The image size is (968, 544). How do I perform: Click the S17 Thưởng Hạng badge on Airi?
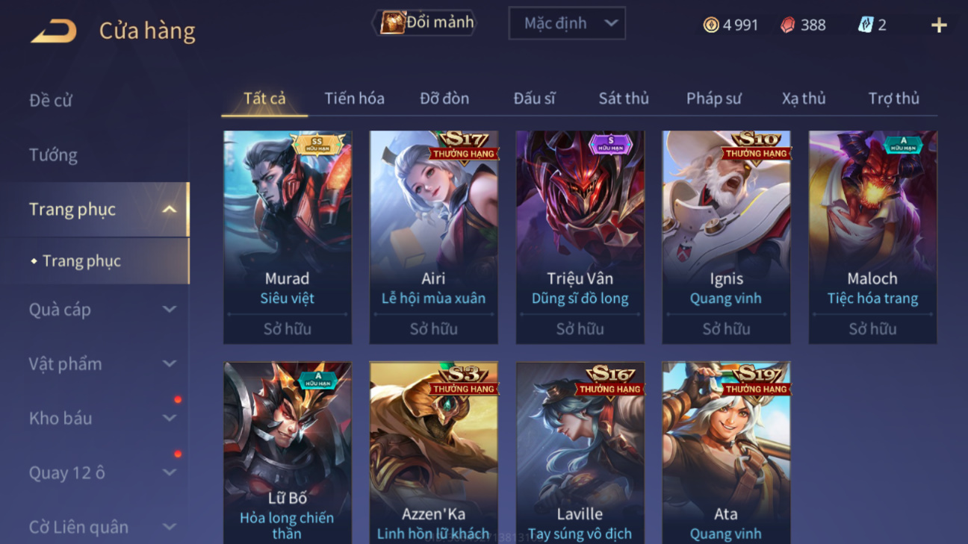click(x=463, y=146)
